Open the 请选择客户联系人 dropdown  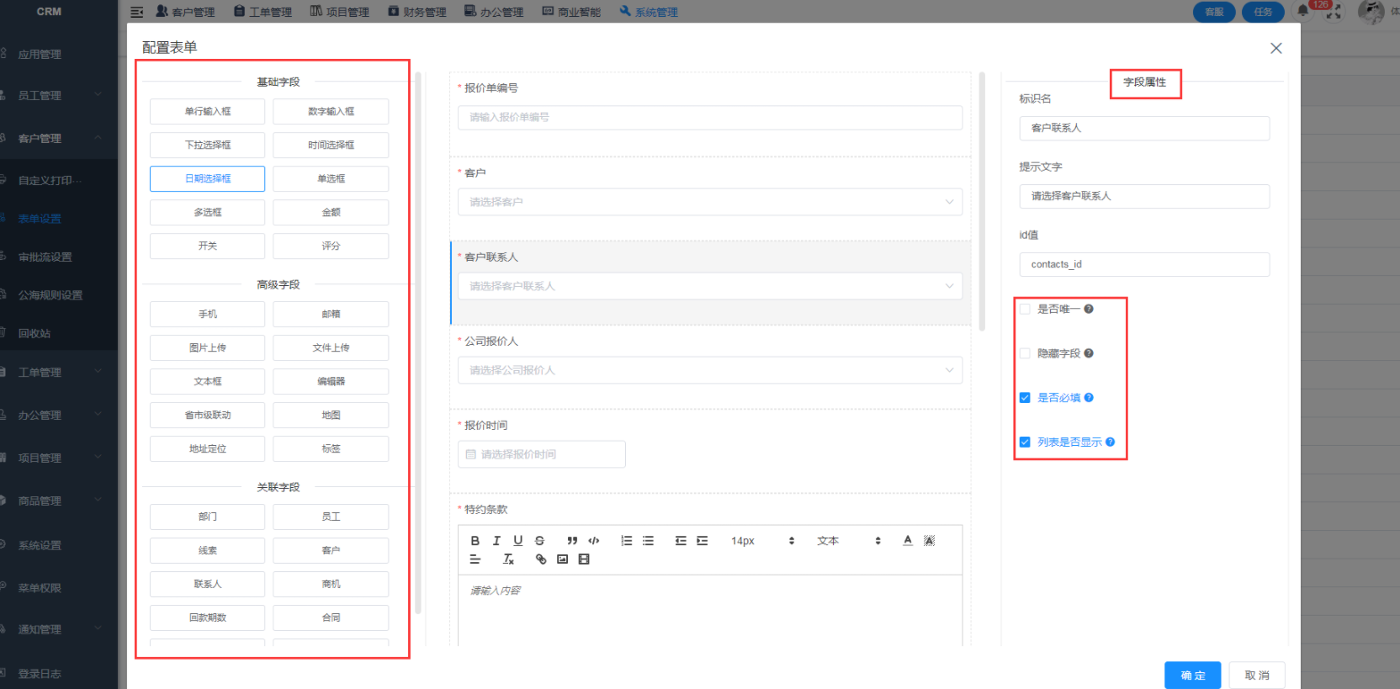click(x=710, y=286)
